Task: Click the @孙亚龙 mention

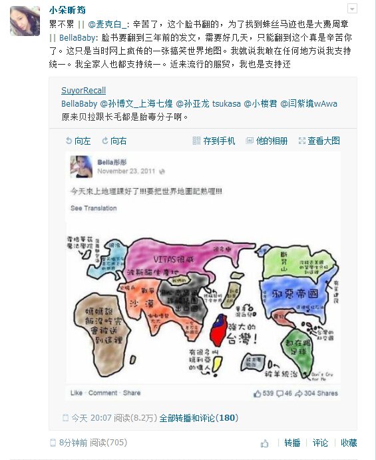Action: 192,103
